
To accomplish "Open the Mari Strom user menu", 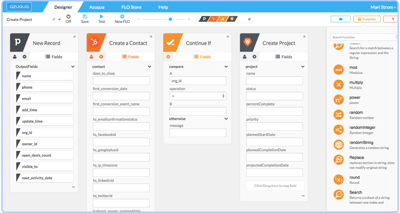I will 383,7.
